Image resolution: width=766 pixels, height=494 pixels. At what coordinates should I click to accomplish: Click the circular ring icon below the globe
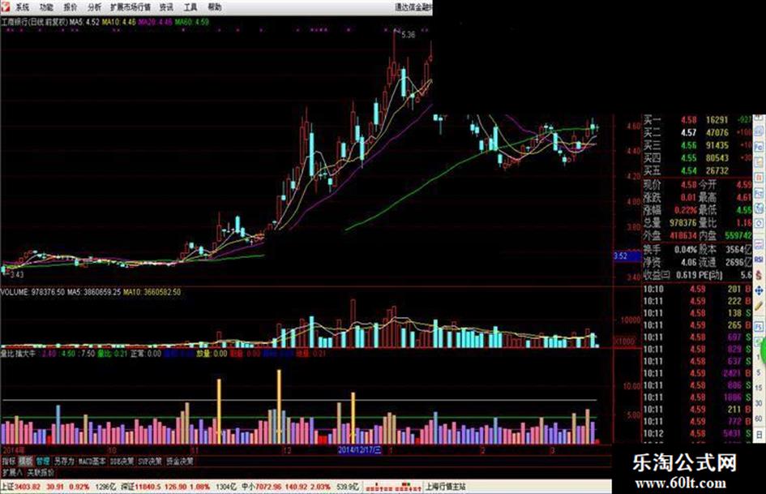759,224
